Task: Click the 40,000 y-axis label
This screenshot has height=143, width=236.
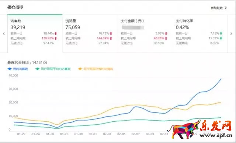Action: (13, 75)
